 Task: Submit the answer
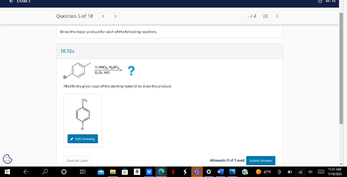click(261, 161)
